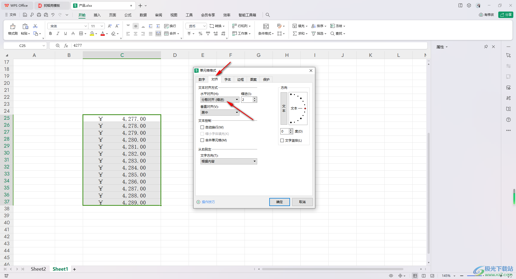Click the decrease font size icon
The image size is (516, 279).
click(x=117, y=26)
